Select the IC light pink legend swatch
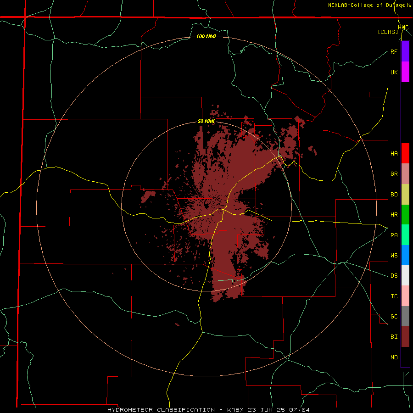The image size is (413, 413). (405, 296)
